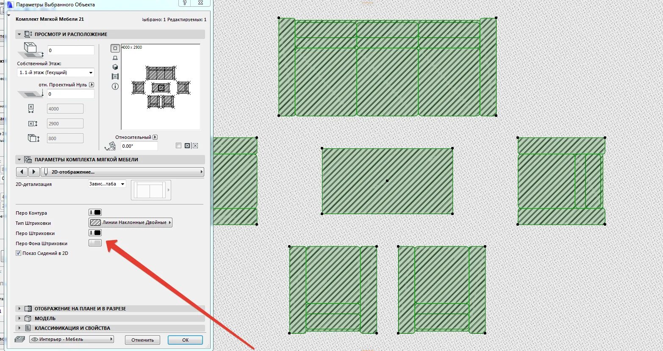Click the dialog's top-left favorites arrow
The width and height of the screenshot is (663, 351).
[9, 15]
